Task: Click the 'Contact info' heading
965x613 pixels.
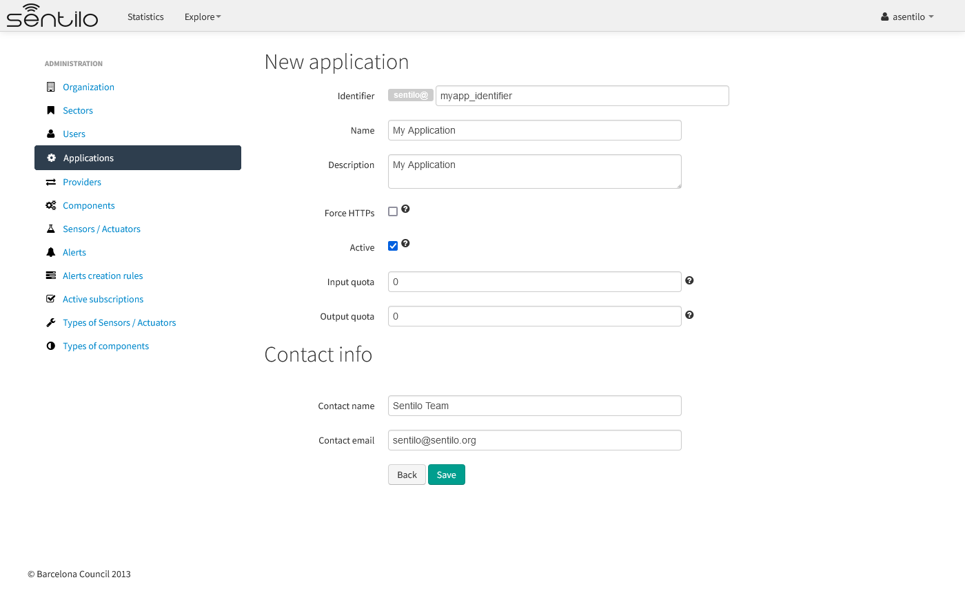Action: (x=318, y=354)
